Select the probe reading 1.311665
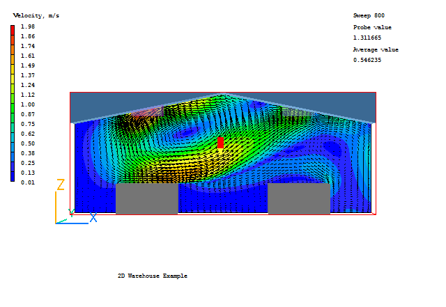 pos(367,38)
